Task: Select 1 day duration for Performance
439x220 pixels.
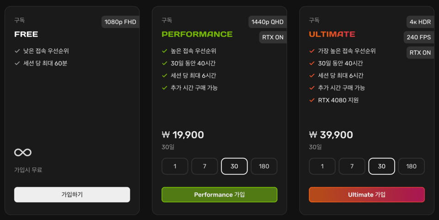Action: click(x=175, y=166)
